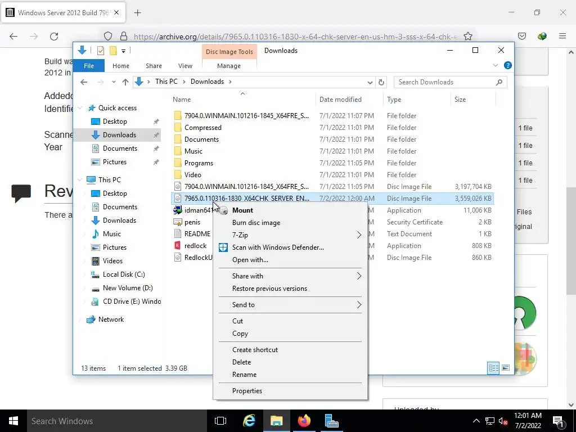
Task: Open Task View on the taskbar
Action: point(220,421)
